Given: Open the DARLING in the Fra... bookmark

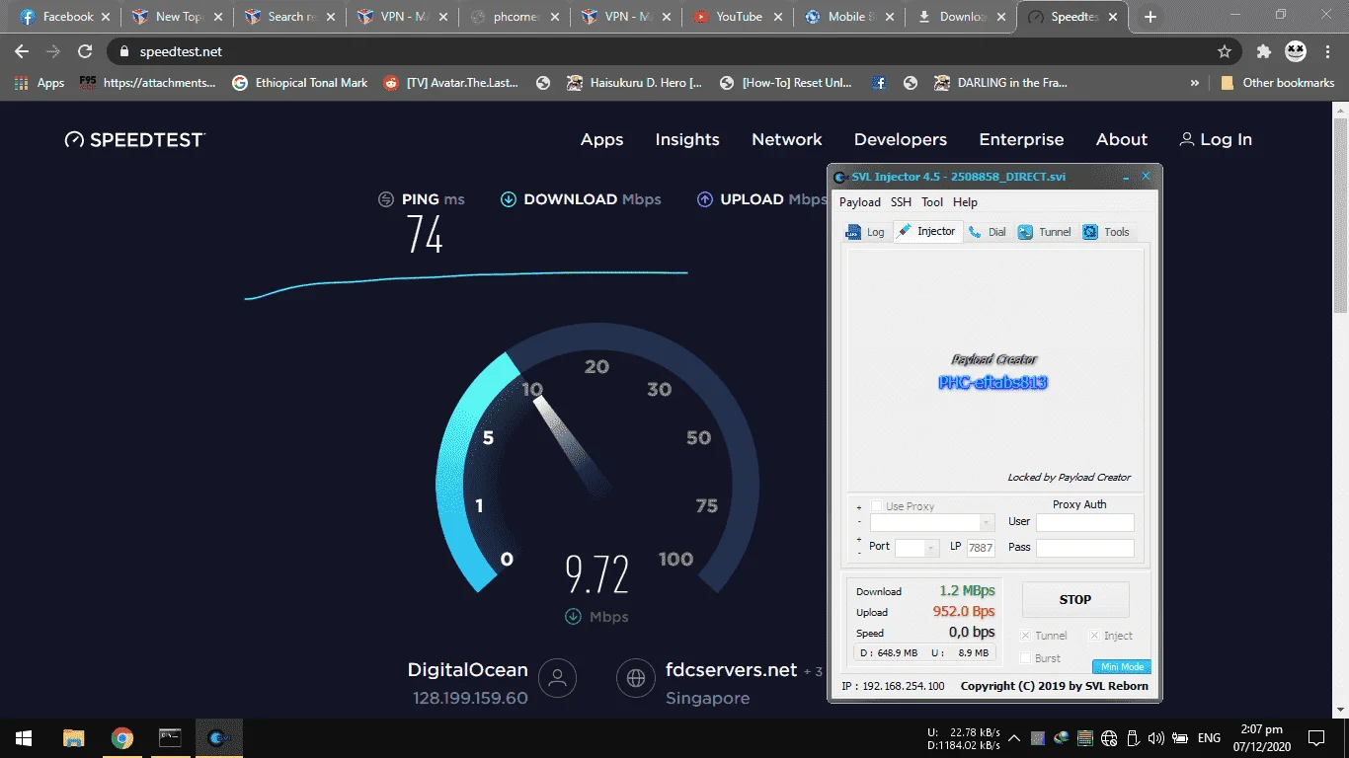Looking at the screenshot, I should point(1001,83).
